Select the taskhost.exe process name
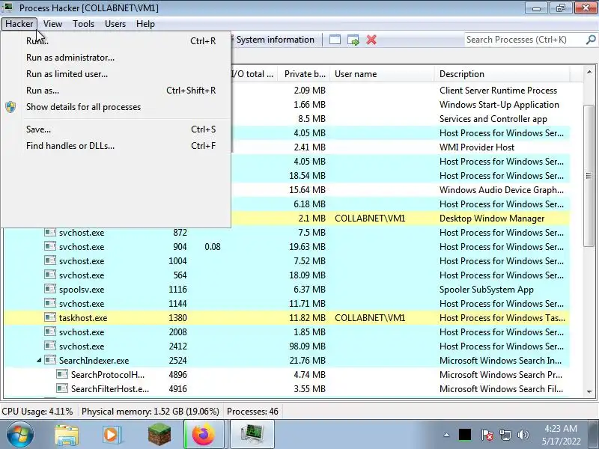This screenshot has height=449, width=599. [83, 317]
